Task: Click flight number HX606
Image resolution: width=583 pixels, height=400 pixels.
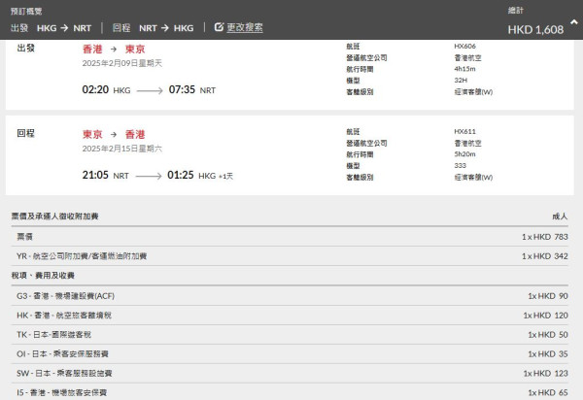Action: tap(464, 46)
